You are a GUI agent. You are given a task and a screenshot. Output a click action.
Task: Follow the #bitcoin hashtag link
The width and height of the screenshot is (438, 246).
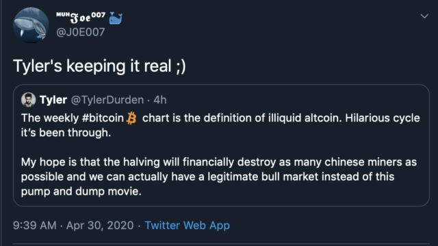pos(103,118)
